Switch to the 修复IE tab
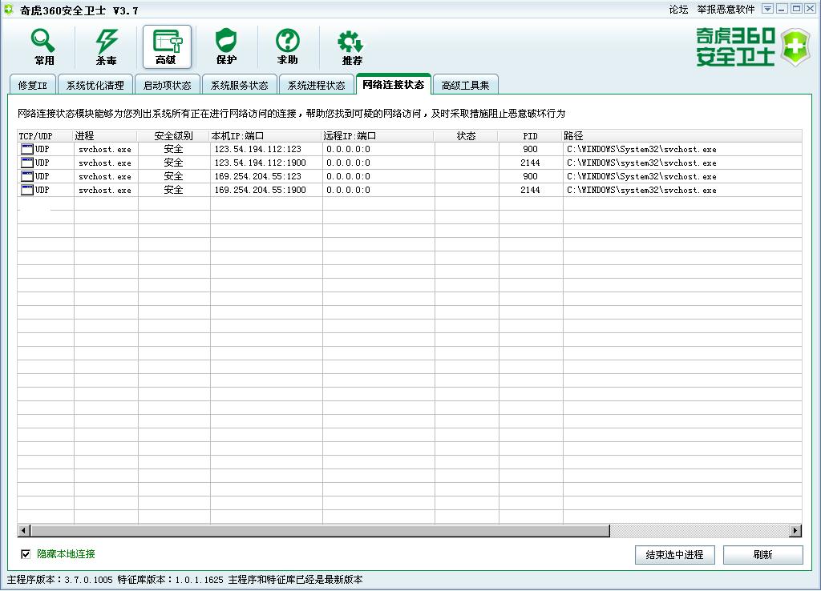The width and height of the screenshot is (821, 591). pos(32,85)
